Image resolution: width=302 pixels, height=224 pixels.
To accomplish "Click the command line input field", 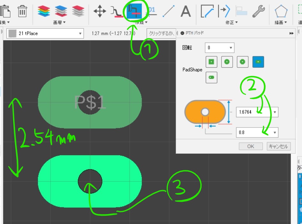I will pos(161,34).
